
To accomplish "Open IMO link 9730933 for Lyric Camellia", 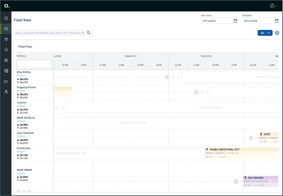I will point(21,136).
